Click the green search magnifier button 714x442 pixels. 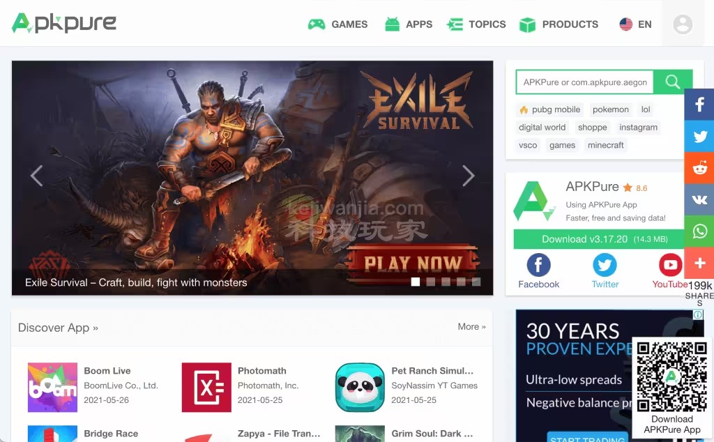click(673, 82)
